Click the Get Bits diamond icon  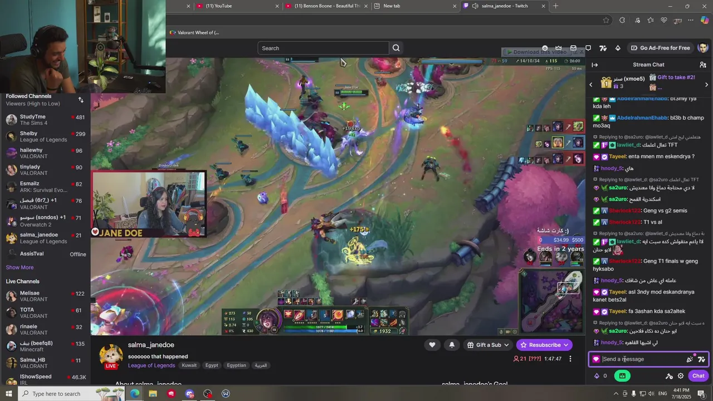click(618, 48)
